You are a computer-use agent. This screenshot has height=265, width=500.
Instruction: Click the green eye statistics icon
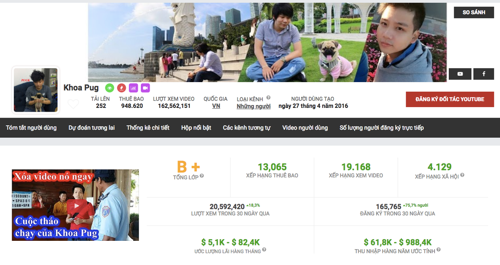tap(109, 88)
